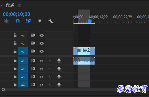Toggle Linked Selection icon
149x97 pixels.
tap(28, 21)
